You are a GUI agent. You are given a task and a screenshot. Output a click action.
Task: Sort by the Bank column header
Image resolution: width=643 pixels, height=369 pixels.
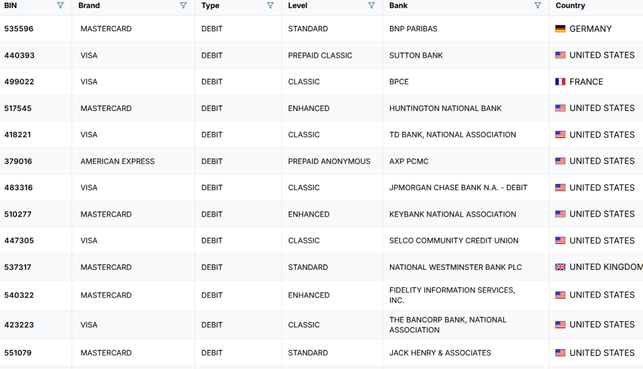click(398, 6)
